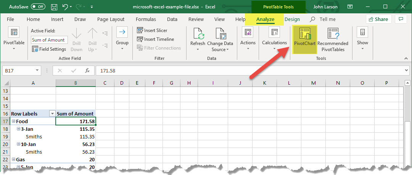Image resolution: width=412 pixels, height=175 pixels.
Task: Collapse the 3-Jan row group
Action: pos(18,129)
